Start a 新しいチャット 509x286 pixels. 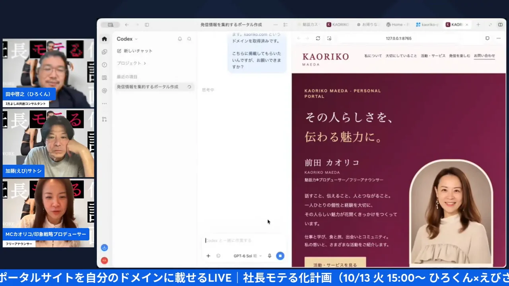tap(135, 51)
